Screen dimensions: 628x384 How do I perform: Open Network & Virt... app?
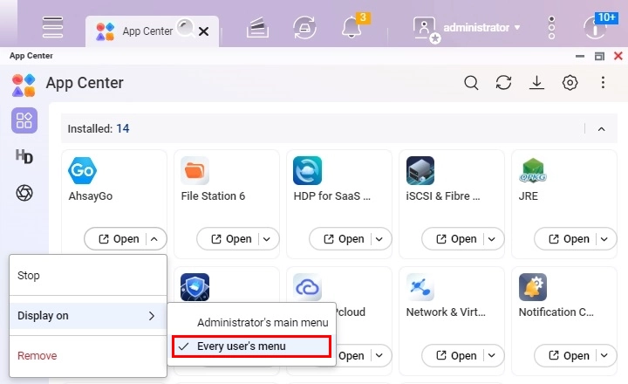click(456, 355)
